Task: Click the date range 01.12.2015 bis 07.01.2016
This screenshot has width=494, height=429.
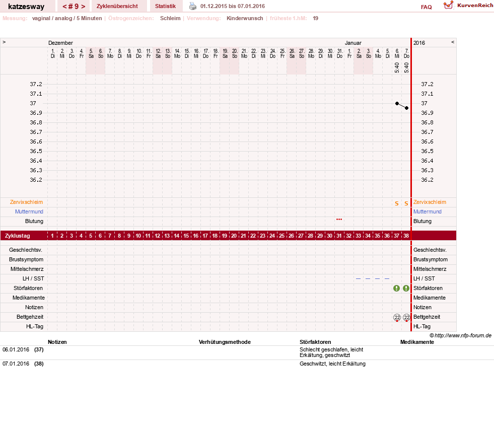Action: click(x=233, y=7)
